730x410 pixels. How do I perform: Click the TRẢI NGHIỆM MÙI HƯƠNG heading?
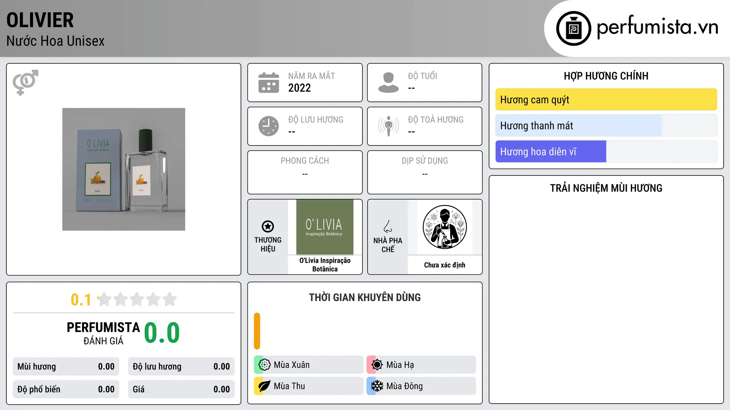606,188
